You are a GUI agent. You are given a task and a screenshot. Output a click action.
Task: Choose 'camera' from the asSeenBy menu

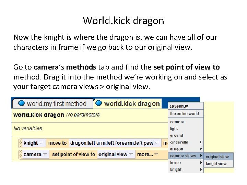(186, 122)
